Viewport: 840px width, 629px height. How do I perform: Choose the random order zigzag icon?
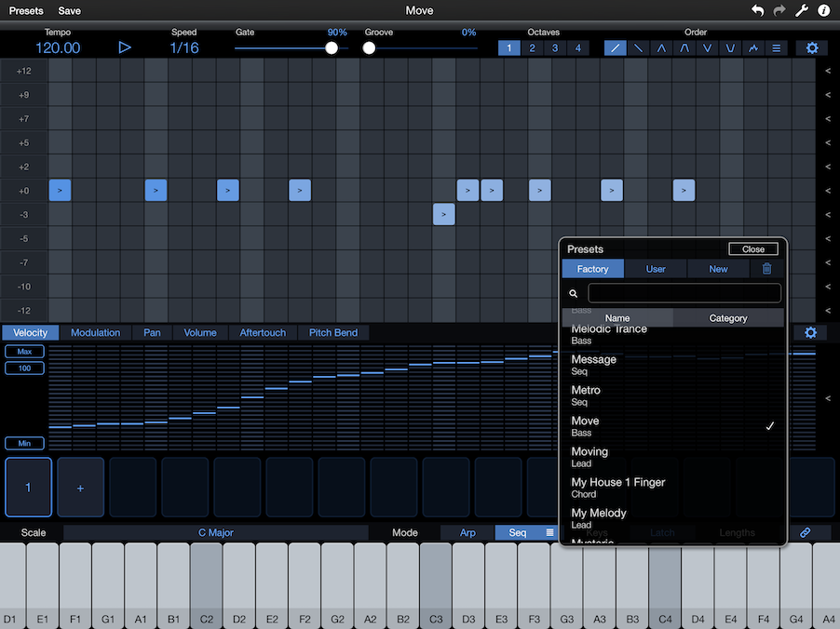coord(754,48)
